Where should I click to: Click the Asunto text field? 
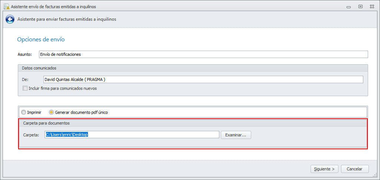(203, 54)
